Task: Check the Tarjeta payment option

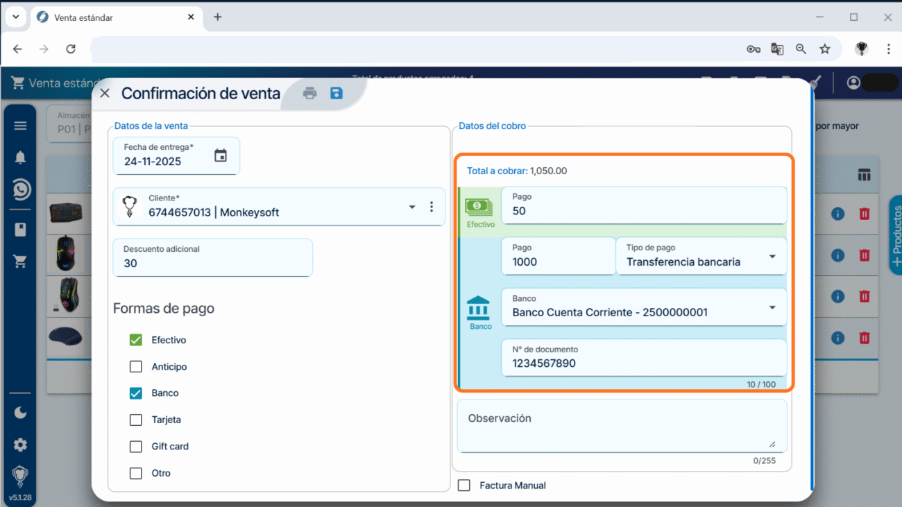Action: pyautogui.click(x=136, y=420)
